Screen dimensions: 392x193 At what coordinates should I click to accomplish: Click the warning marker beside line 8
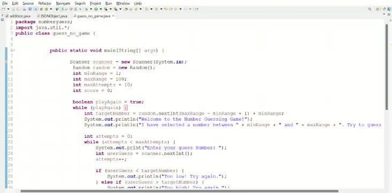pyautogui.click(x=6, y=62)
